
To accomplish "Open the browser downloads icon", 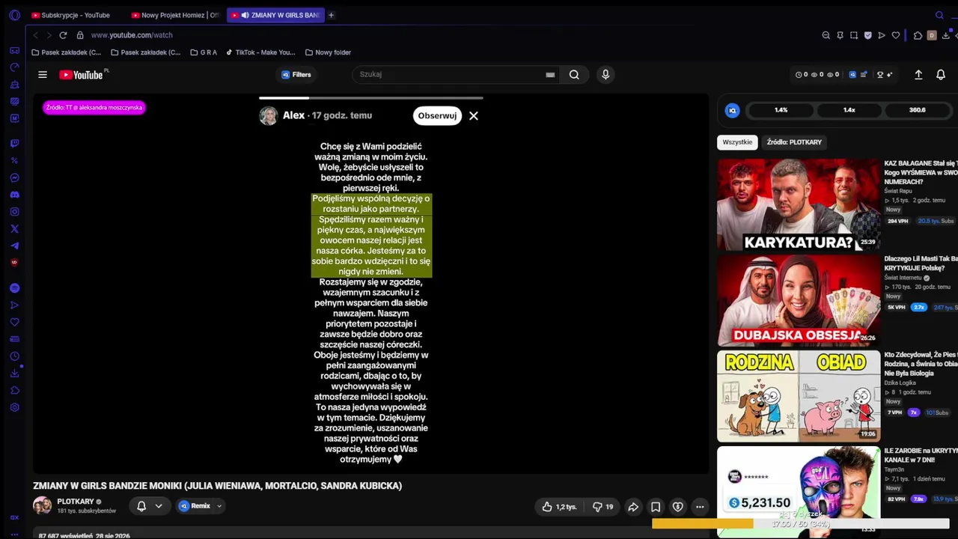I will 946,35.
